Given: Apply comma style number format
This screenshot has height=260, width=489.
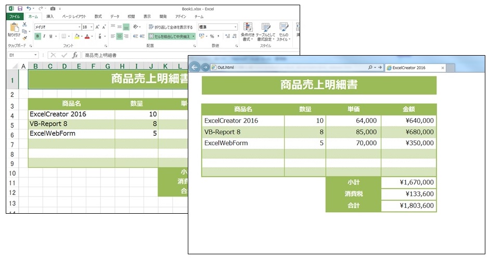Looking at the screenshot, I should [218, 36].
